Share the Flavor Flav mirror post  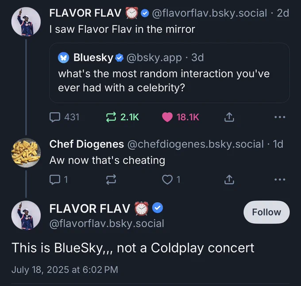pos(229,117)
